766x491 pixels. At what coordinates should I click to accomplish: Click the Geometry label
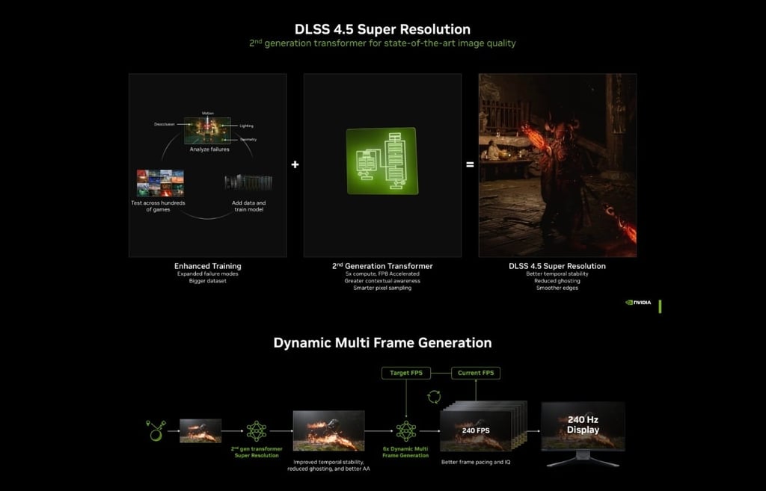pos(248,140)
